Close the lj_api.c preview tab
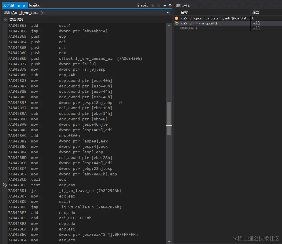Screen dimensions: 282x244 tap(159, 5)
